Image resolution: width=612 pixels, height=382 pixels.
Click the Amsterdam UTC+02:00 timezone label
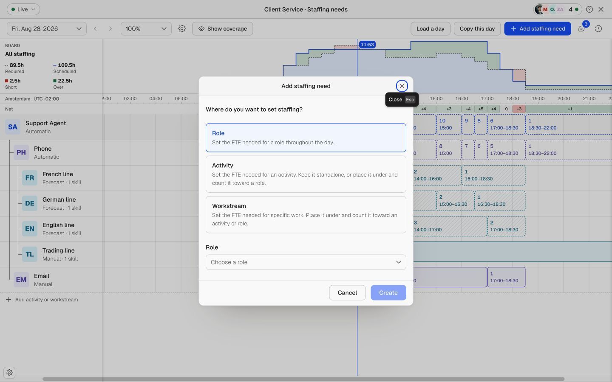click(x=32, y=98)
